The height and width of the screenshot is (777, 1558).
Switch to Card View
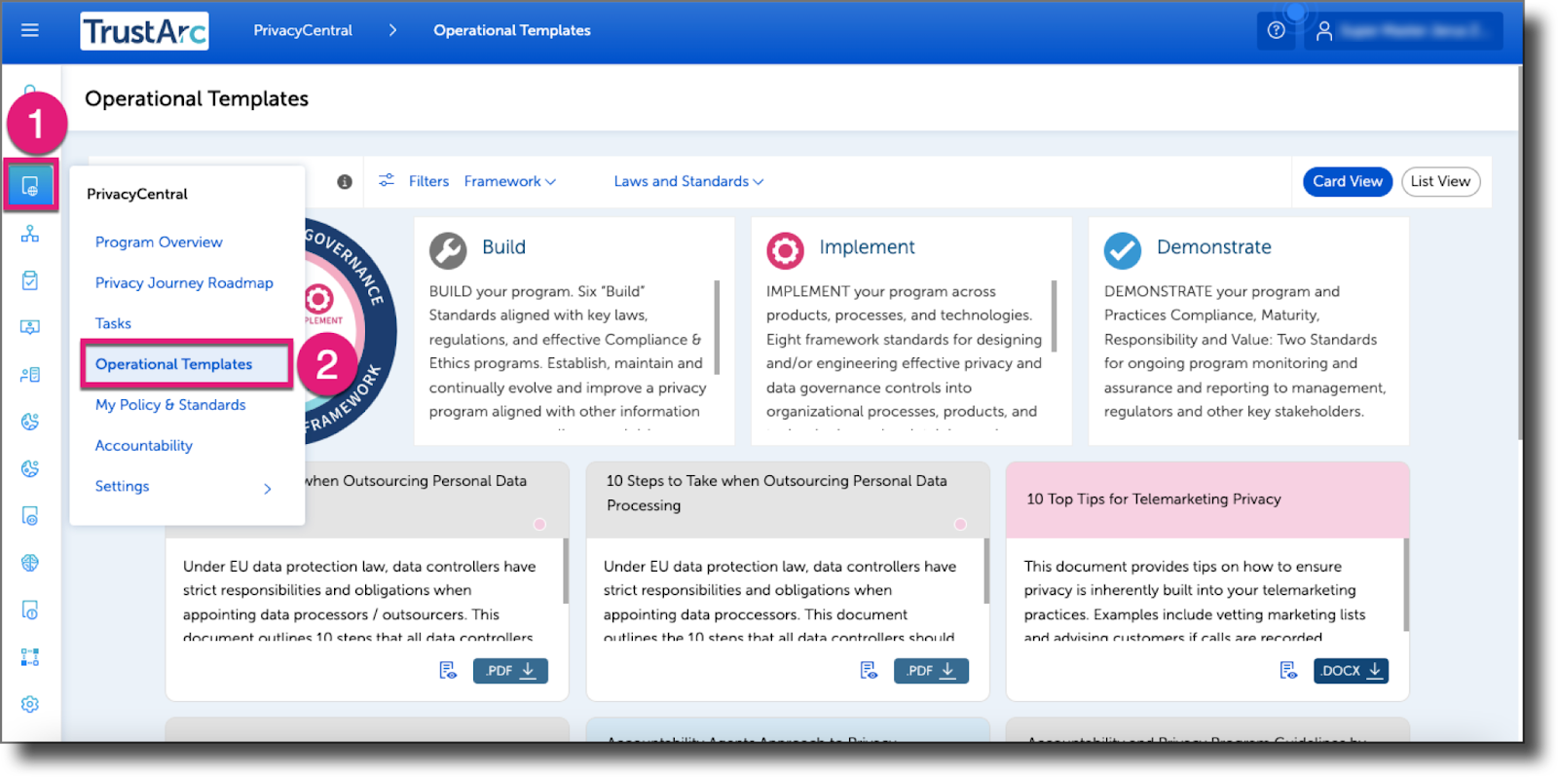coord(1347,181)
